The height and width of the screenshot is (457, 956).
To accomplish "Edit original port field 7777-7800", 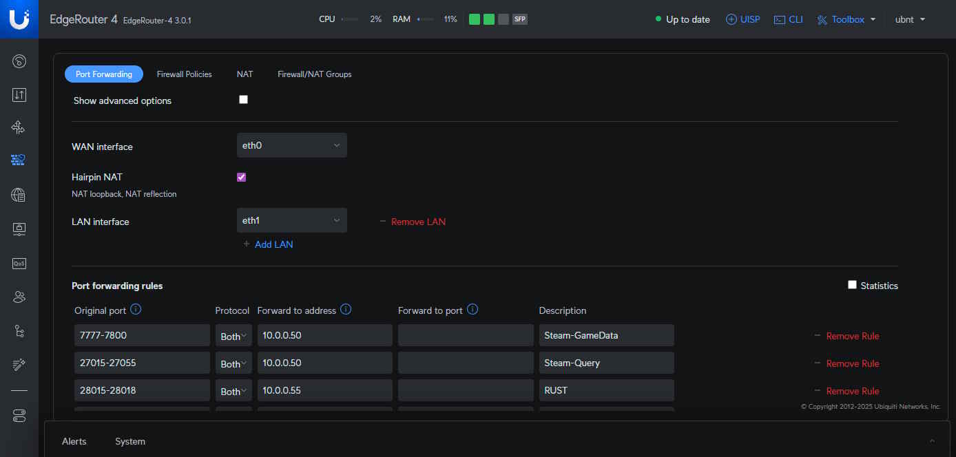I will tap(142, 335).
